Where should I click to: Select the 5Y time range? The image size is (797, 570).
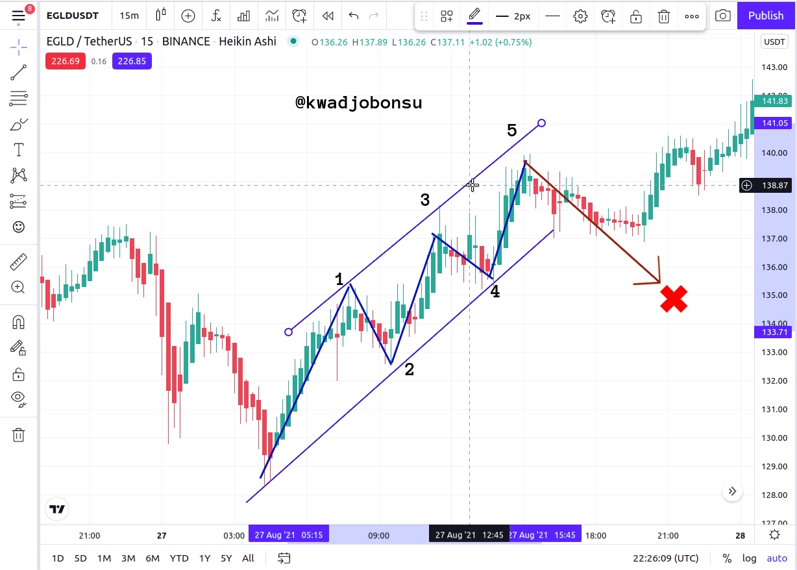[226, 558]
